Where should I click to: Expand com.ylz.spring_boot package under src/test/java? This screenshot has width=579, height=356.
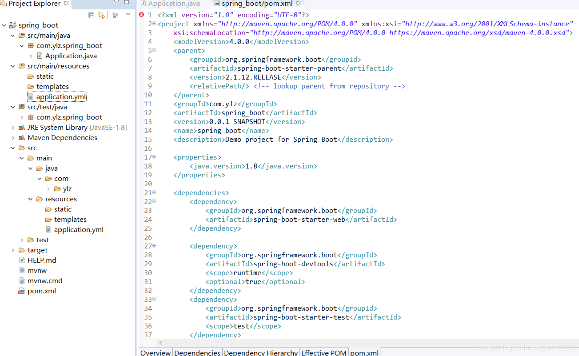22,117
